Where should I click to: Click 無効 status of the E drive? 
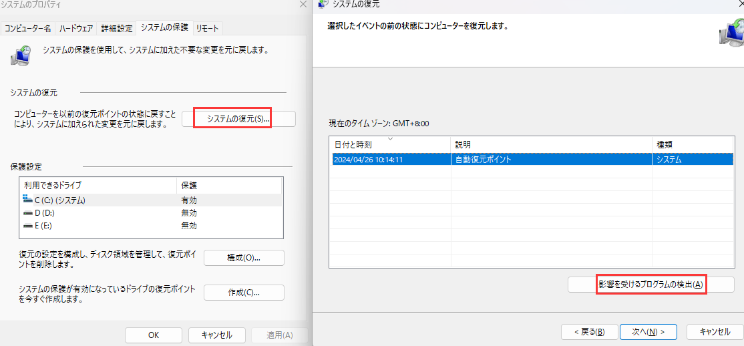point(189,226)
